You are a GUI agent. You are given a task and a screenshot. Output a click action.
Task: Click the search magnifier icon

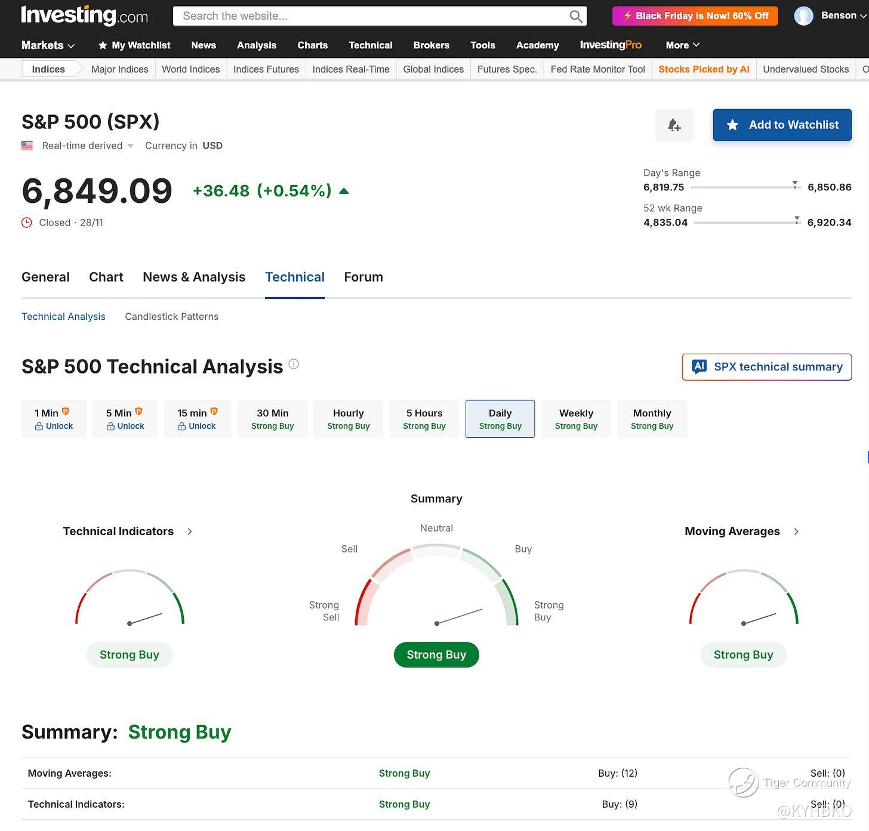575,16
